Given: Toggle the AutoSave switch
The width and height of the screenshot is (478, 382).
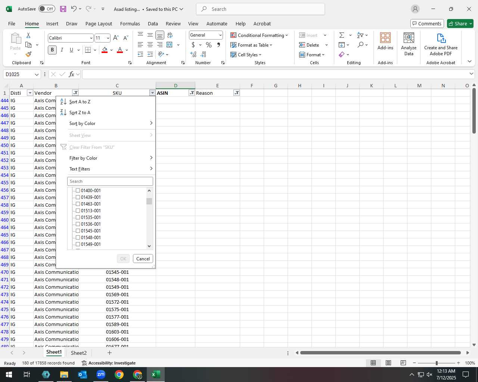Looking at the screenshot, I should [47, 9].
